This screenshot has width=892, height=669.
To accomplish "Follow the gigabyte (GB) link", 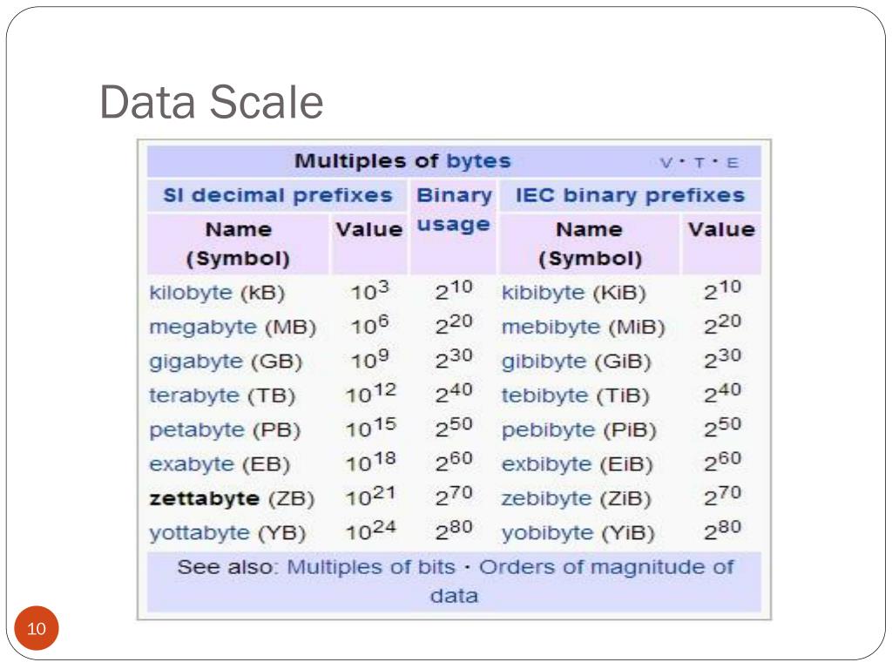I will tap(196, 362).
